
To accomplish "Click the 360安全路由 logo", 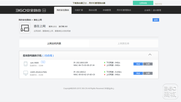I will point(28,10).
